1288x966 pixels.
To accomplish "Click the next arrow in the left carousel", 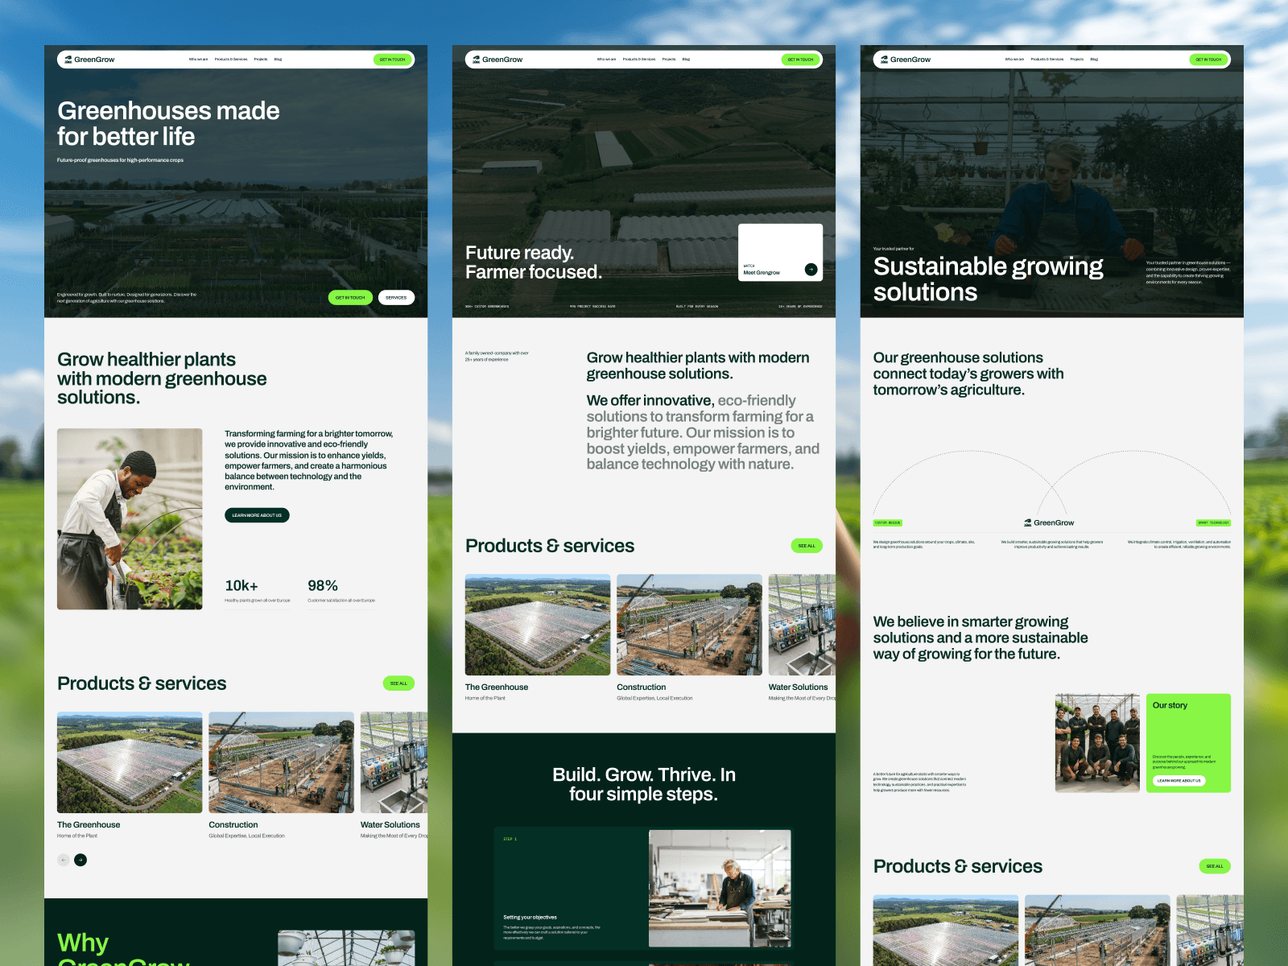I will coord(80,860).
